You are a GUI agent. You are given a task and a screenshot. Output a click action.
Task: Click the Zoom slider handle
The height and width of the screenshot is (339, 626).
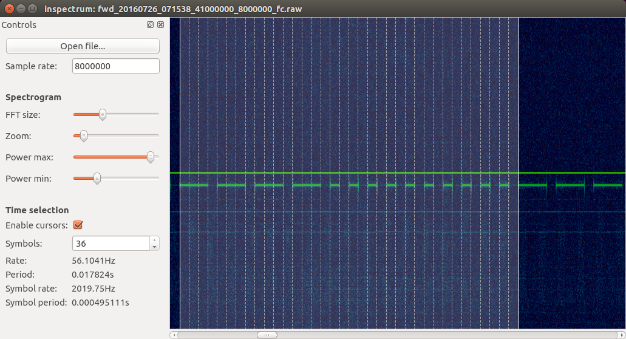[83, 135]
